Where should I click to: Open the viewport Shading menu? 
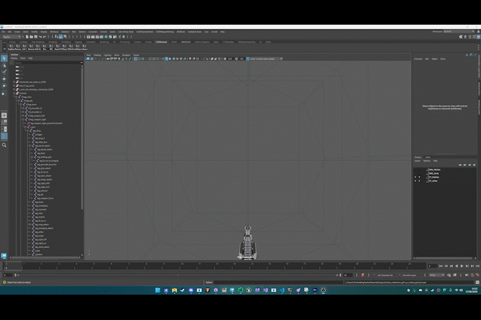[98, 55]
